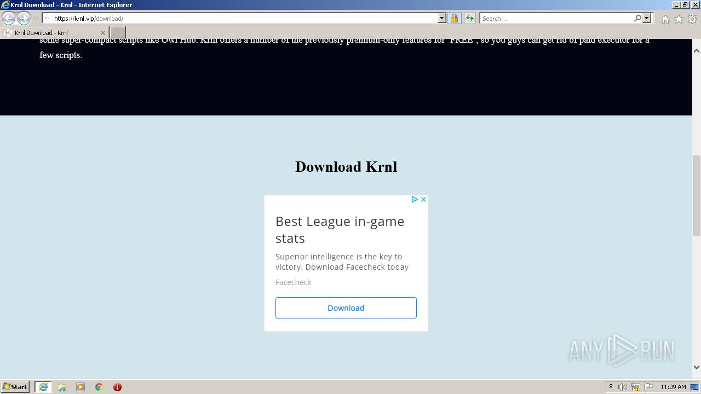Open the Best League in-game stats ad title
Viewport: 701px width, 394px height.
(340, 230)
